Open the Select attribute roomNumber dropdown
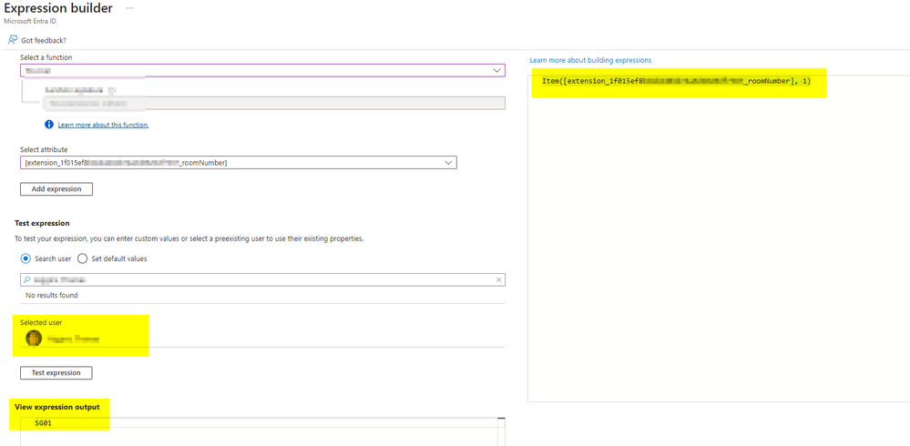This screenshot has height=446, width=910. [x=239, y=162]
